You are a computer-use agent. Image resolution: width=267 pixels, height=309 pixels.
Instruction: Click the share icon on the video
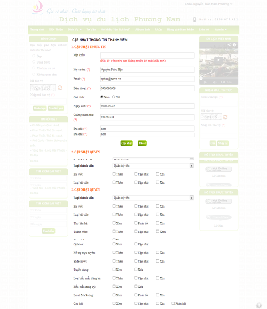tap(229, 45)
